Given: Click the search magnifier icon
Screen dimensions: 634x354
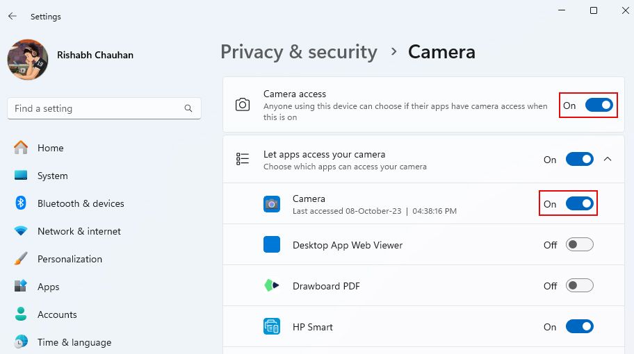Looking at the screenshot, I should 188,108.
